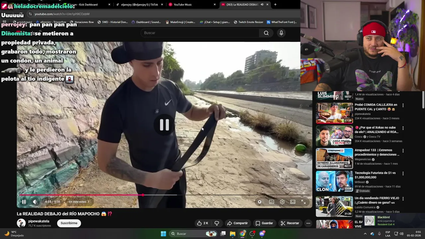425x239 pixels.
Task: Show hidden system tray icons chevron
Action: [365, 234]
